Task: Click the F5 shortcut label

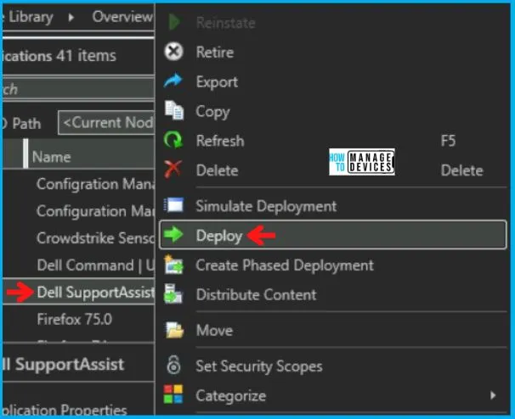Action: 448,141
